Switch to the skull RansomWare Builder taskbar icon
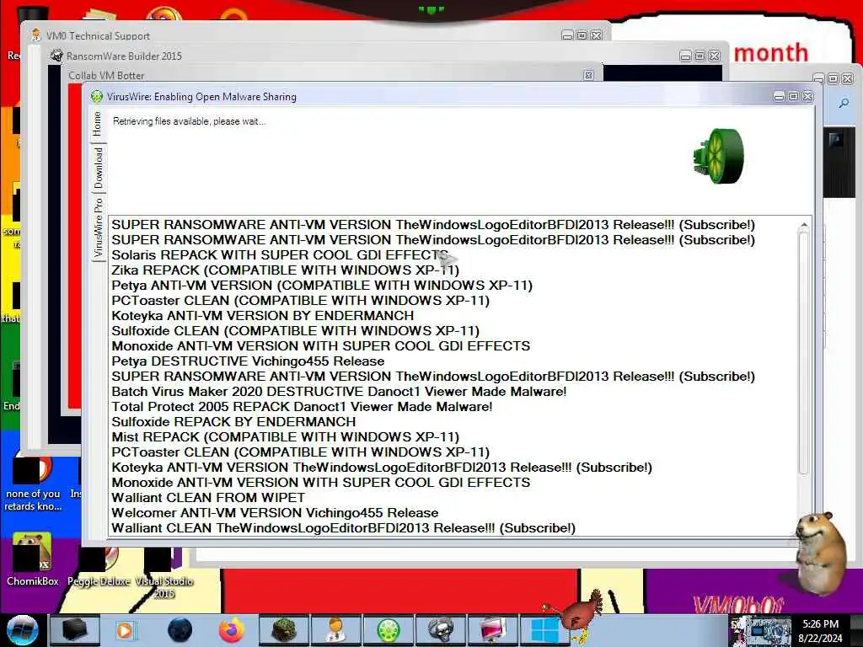Image resolution: width=863 pixels, height=647 pixels. [x=441, y=630]
